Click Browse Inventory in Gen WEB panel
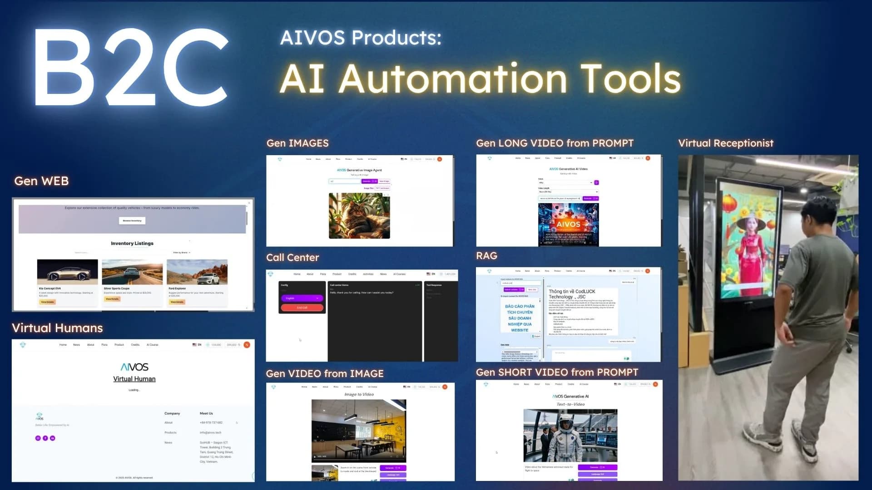872x490 pixels. (132, 221)
